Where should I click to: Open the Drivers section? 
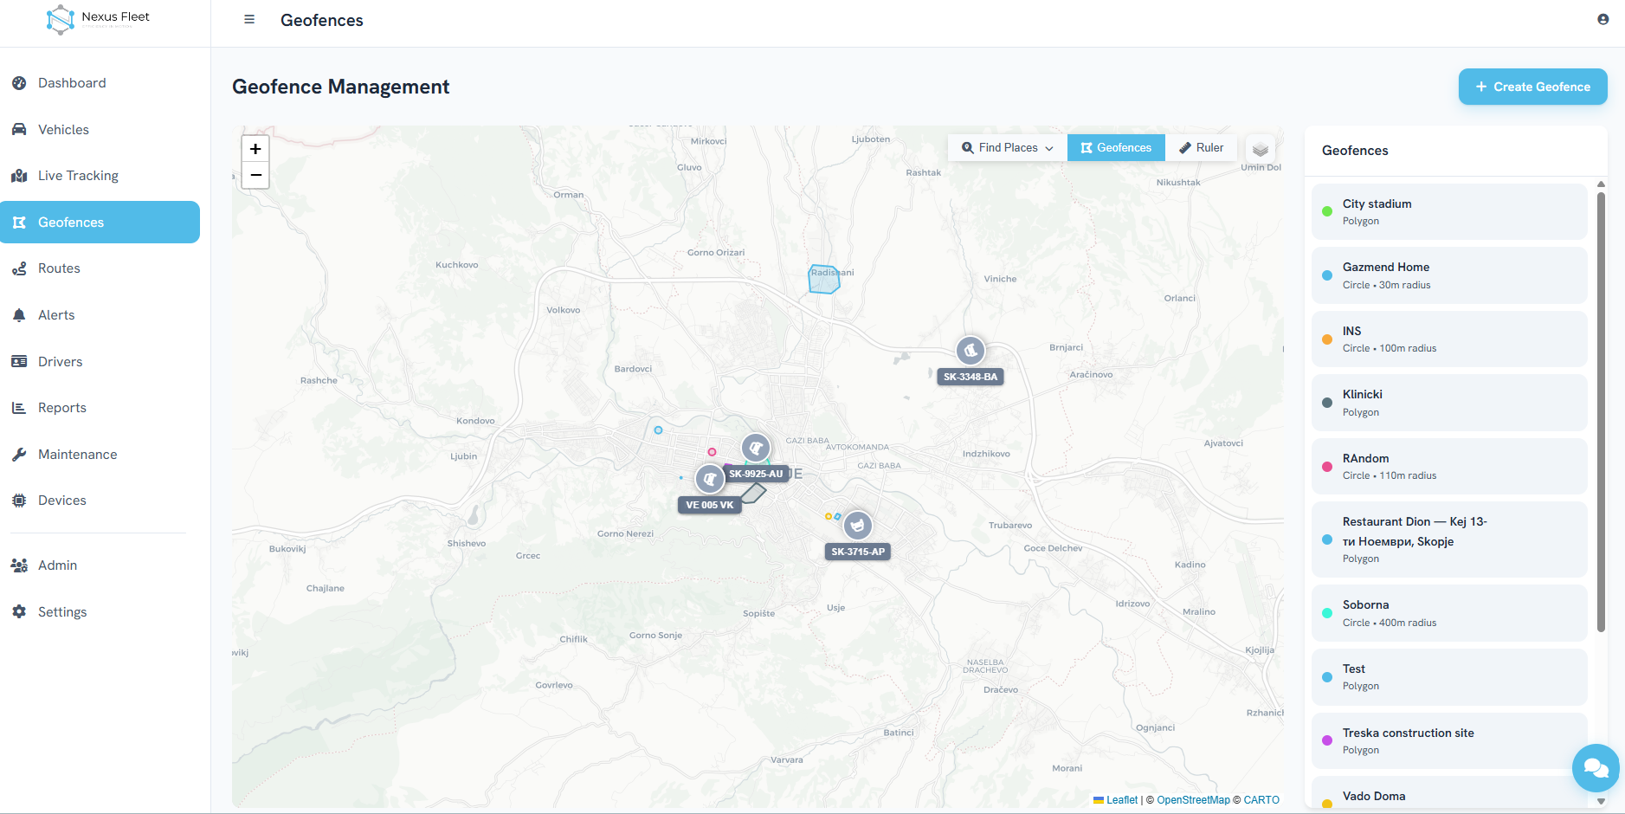tap(100, 362)
